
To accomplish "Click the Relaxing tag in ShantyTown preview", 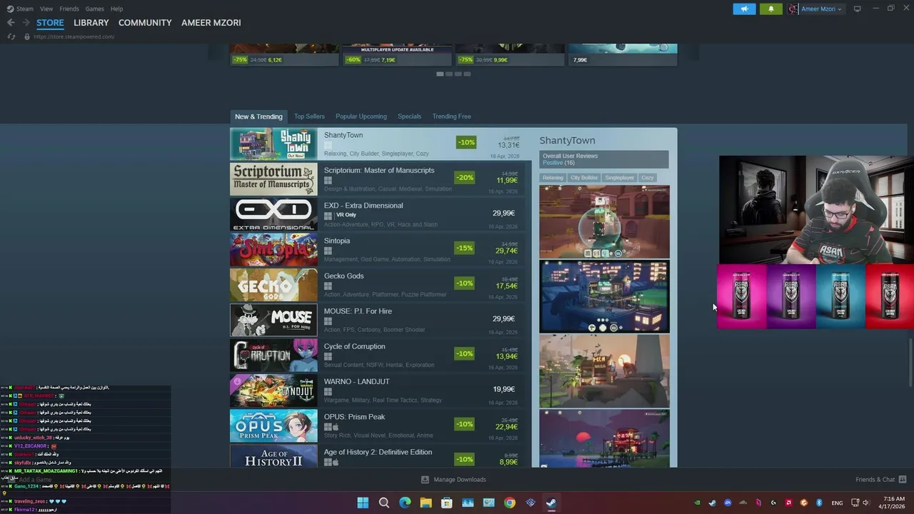I will pos(553,178).
